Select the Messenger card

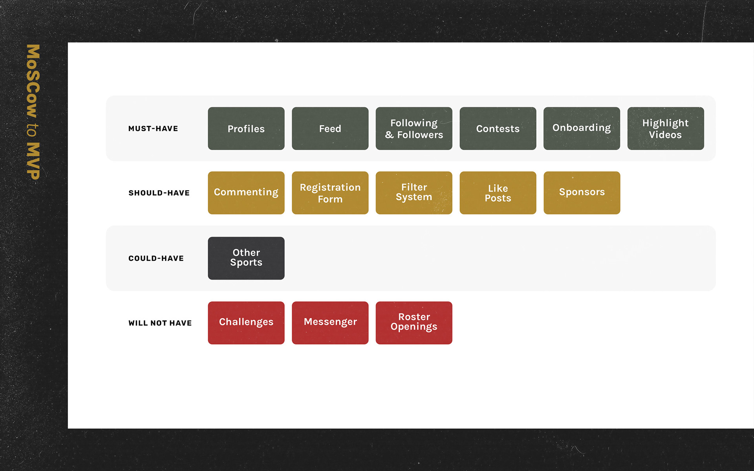point(330,323)
